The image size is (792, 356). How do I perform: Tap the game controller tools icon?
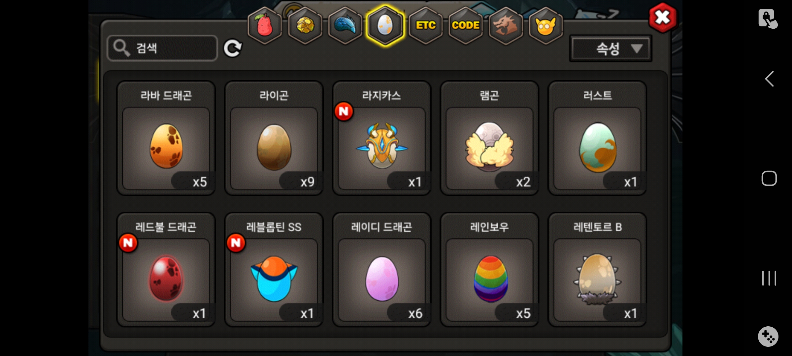(x=768, y=337)
